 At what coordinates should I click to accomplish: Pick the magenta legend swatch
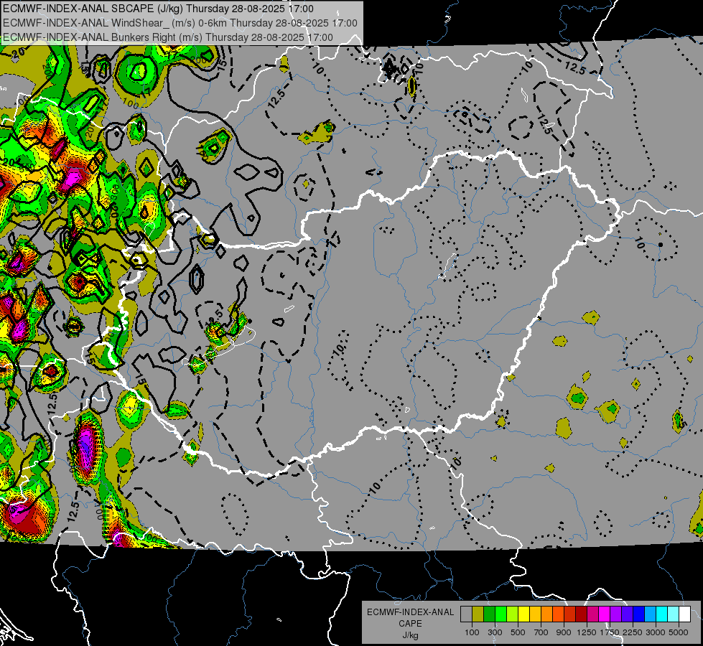tap(605, 614)
